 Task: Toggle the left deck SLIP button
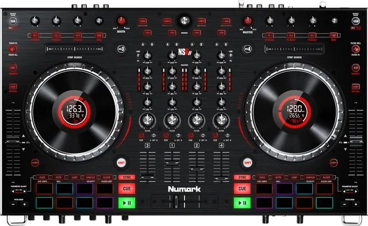(x=13, y=68)
